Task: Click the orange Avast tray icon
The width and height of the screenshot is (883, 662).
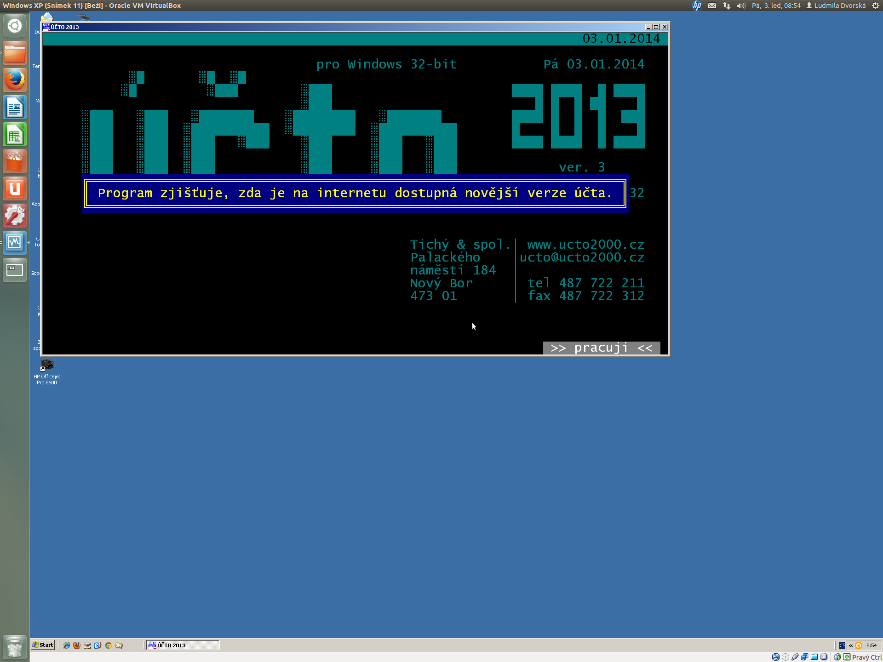Action: 859,645
